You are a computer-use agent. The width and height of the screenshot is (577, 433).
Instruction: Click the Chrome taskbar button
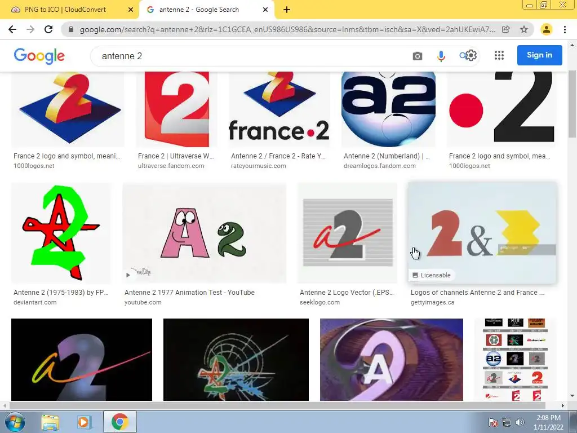coord(119,422)
